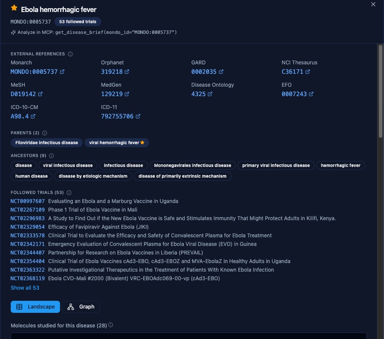Open viral hemorrhagic fever parent chip
Viewport: 384px width, 339px height.
click(117, 143)
